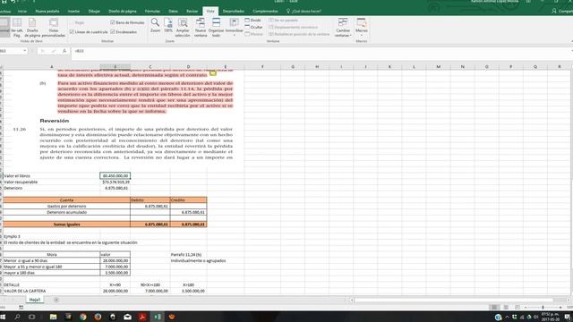The image size is (573, 322).
Task: Select column header H
Action: (317, 67)
